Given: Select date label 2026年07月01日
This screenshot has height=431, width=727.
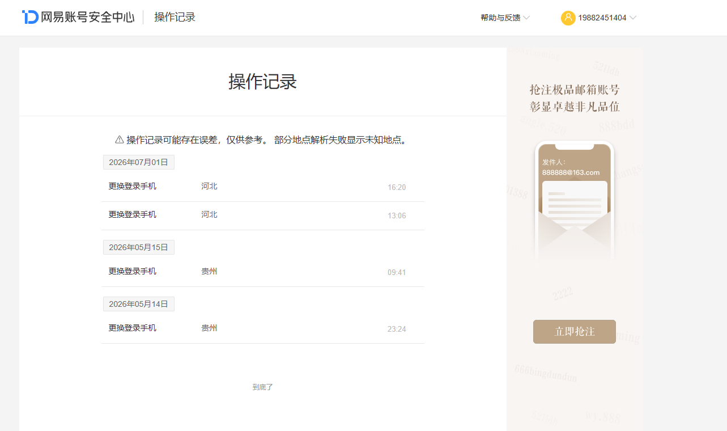Looking at the screenshot, I should click(x=138, y=162).
